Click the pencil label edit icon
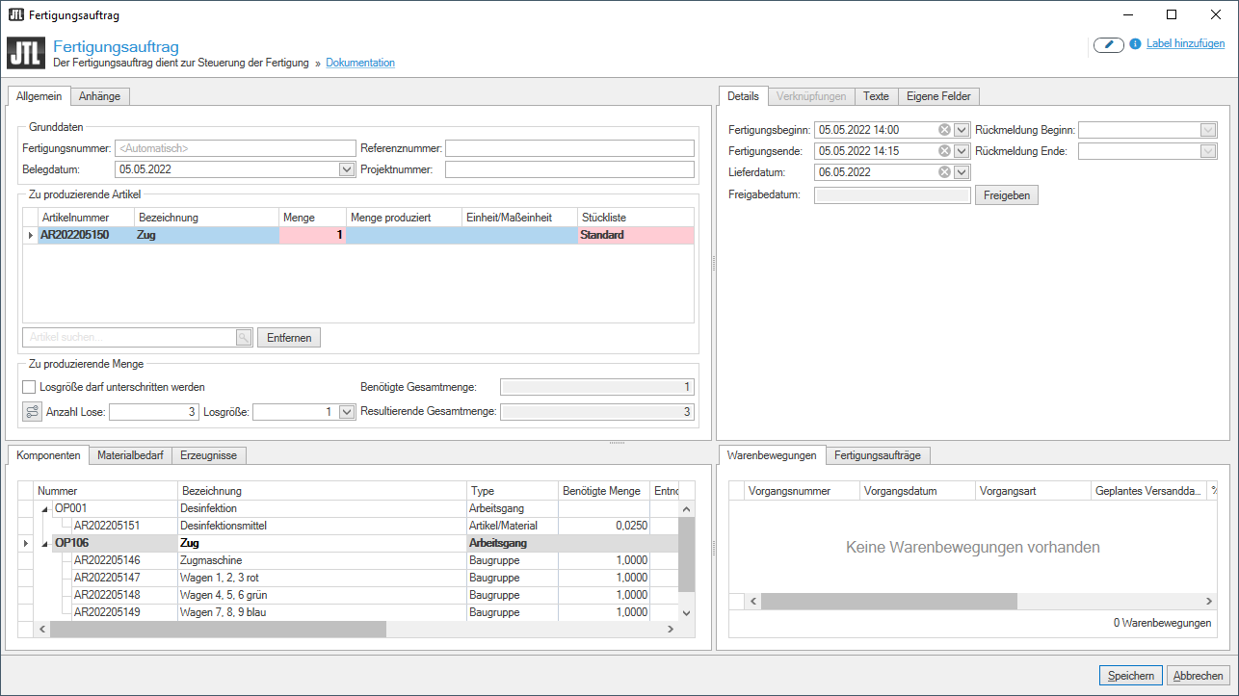This screenshot has width=1239, height=696. (1109, 44)
